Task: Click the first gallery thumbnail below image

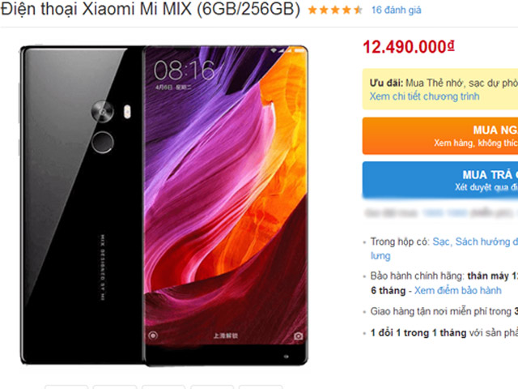Action: [66, 387]
